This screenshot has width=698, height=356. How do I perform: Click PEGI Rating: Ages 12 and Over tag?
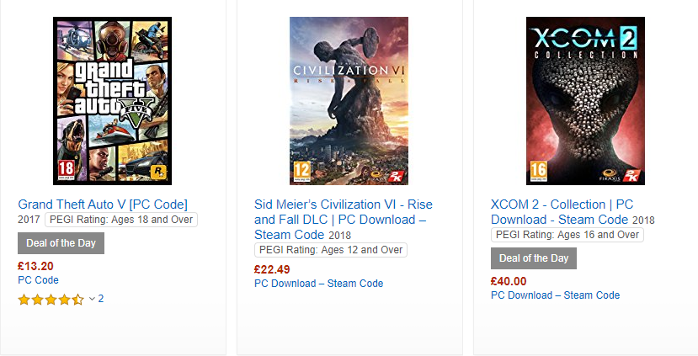(x=331, y=250)
